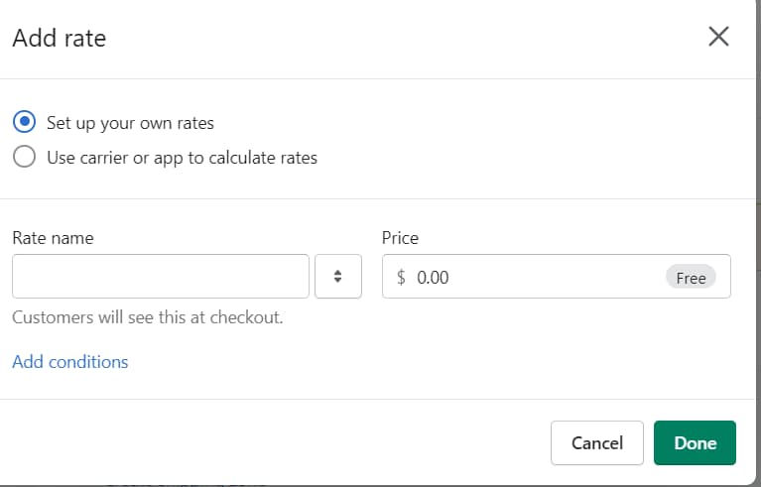Click the Free badge in the Price field
Image resolution: width=761 pixels, height=487 pixels.
click(x=691, y=278)
